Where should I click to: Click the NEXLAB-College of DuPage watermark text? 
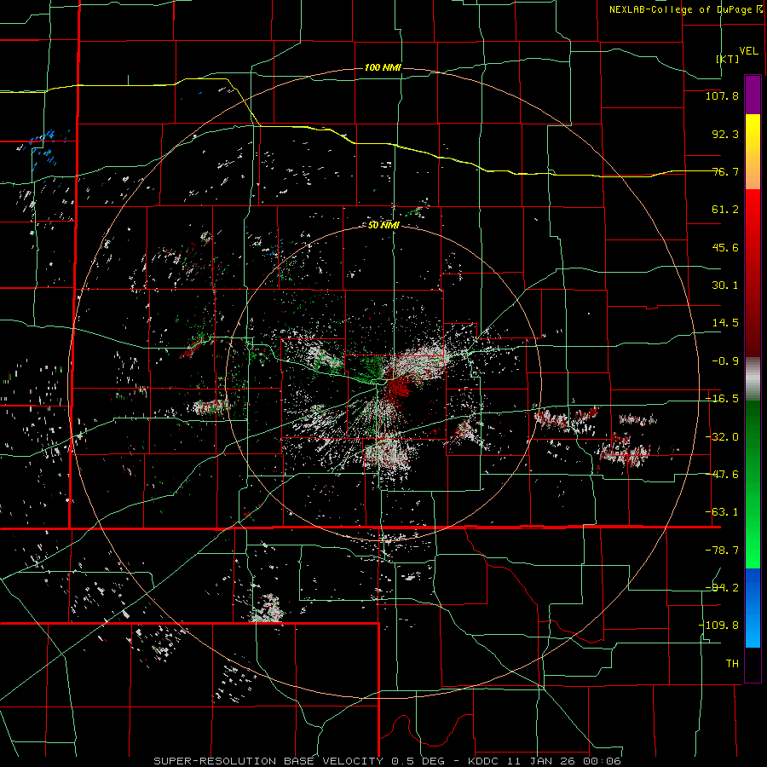(x=680, y=9)
